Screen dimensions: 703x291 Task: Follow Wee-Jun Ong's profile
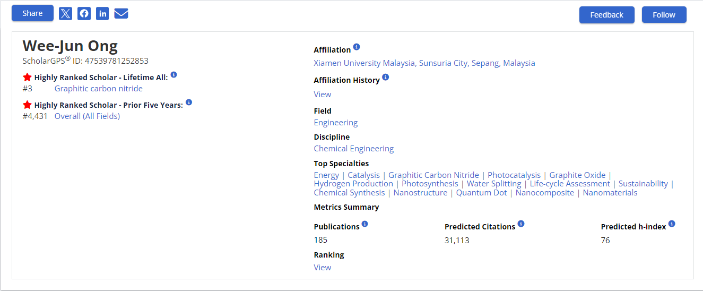click(x=664, y=15)
